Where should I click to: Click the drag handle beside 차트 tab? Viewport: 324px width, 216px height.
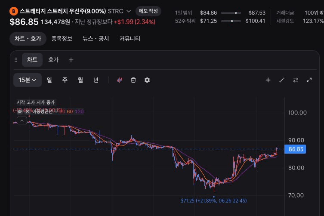coord(16,60)
